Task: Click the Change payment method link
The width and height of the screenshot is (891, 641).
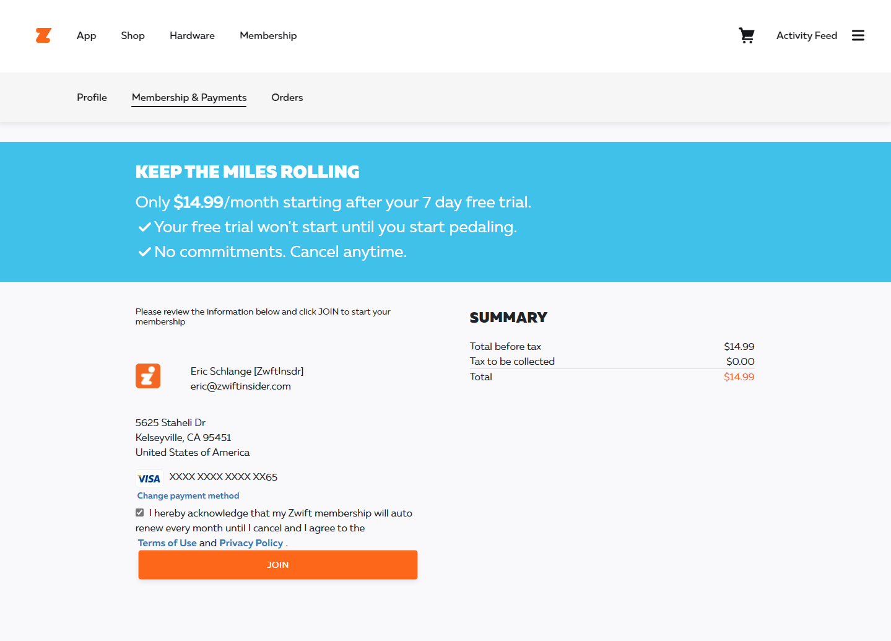Action: (188, 495)
